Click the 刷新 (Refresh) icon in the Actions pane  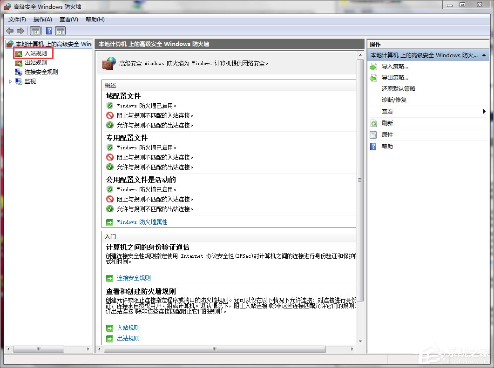pyautogui.click(x=373, y=123)
